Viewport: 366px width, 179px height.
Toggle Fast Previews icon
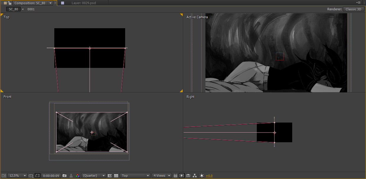click(182, 175)
